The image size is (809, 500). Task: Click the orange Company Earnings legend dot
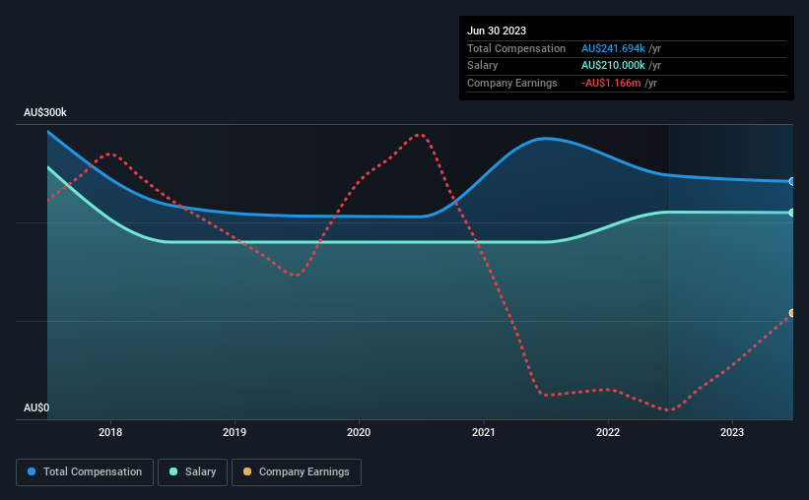247,471
